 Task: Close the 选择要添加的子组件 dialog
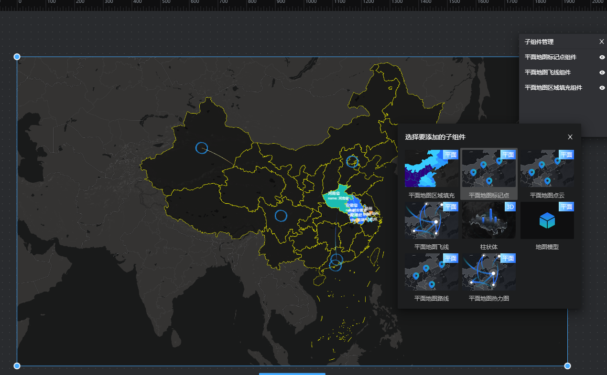click(570, 137)
